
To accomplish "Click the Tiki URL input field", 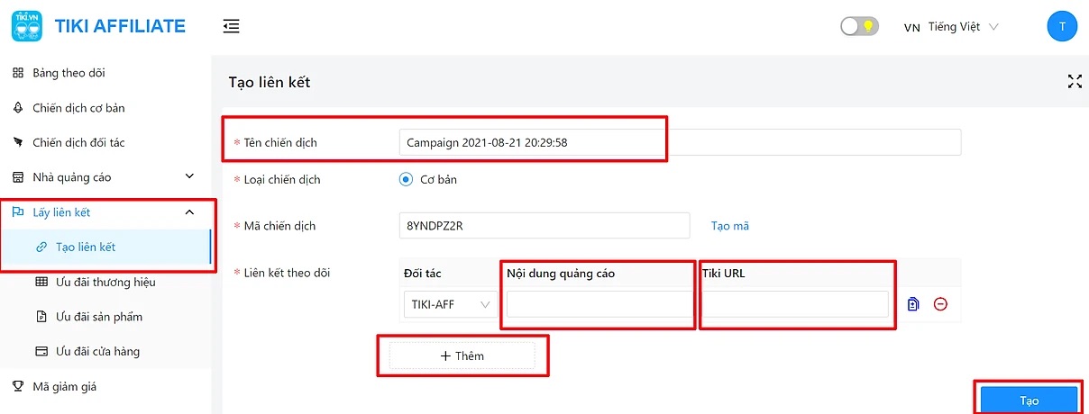I will coord(795,304).
